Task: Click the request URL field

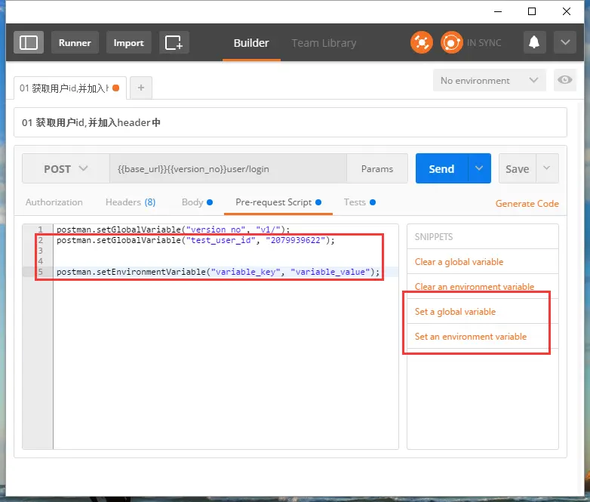Action: 228,168
